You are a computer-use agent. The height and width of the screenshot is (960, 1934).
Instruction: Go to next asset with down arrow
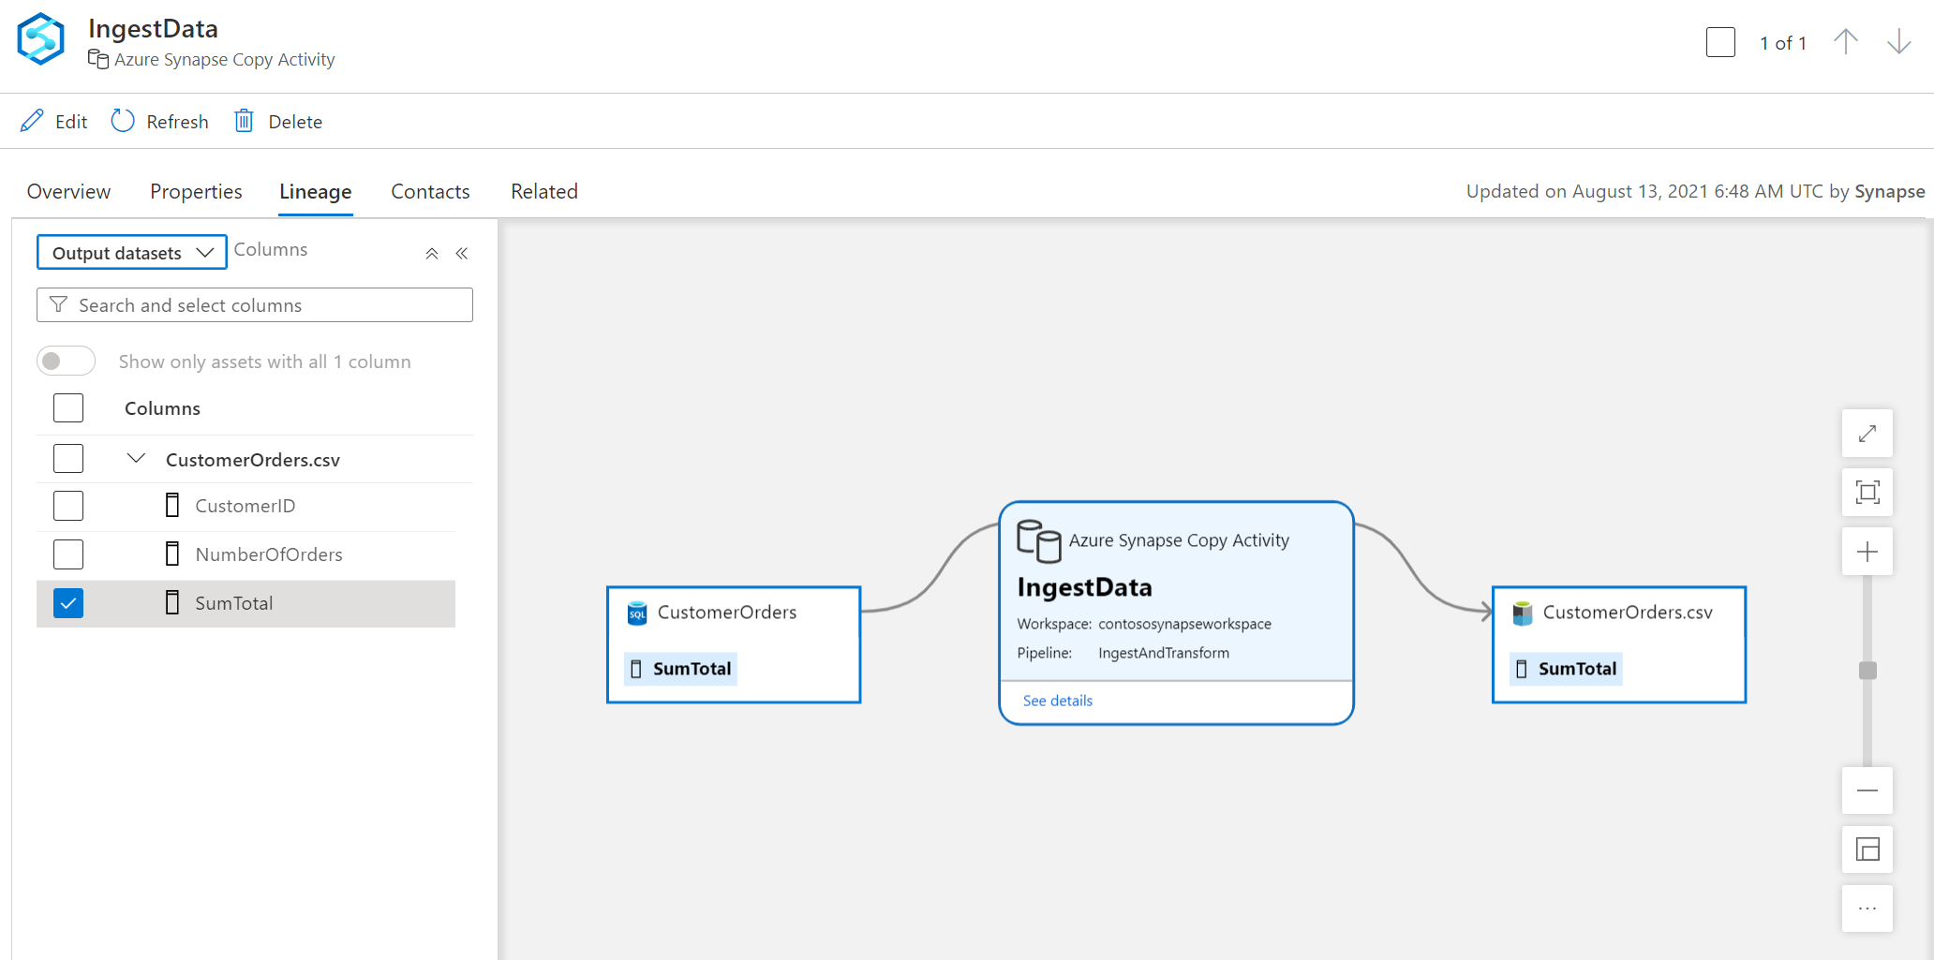1899,42
